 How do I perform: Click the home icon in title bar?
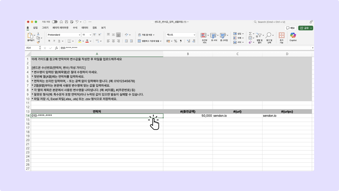pyautogui.click(x=61, y=22)
